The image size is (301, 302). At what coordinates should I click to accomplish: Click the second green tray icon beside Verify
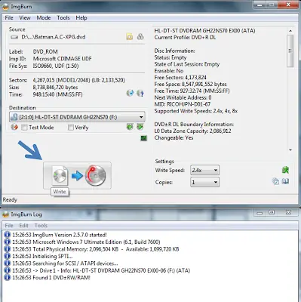140,127
